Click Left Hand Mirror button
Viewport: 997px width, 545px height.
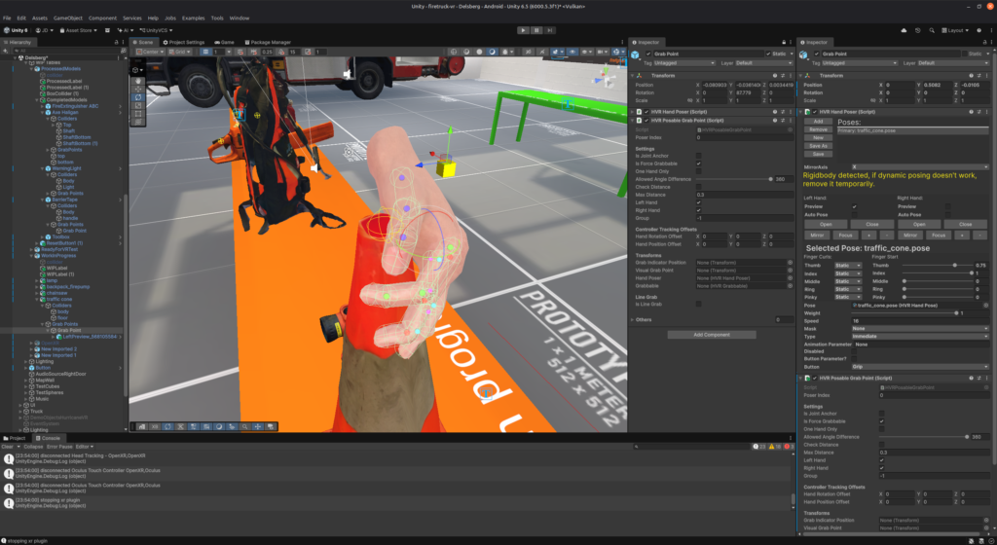(817, 235)
